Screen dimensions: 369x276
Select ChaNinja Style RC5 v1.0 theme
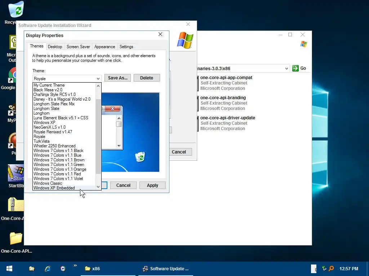pyautogui.click(x=64, y=95)
